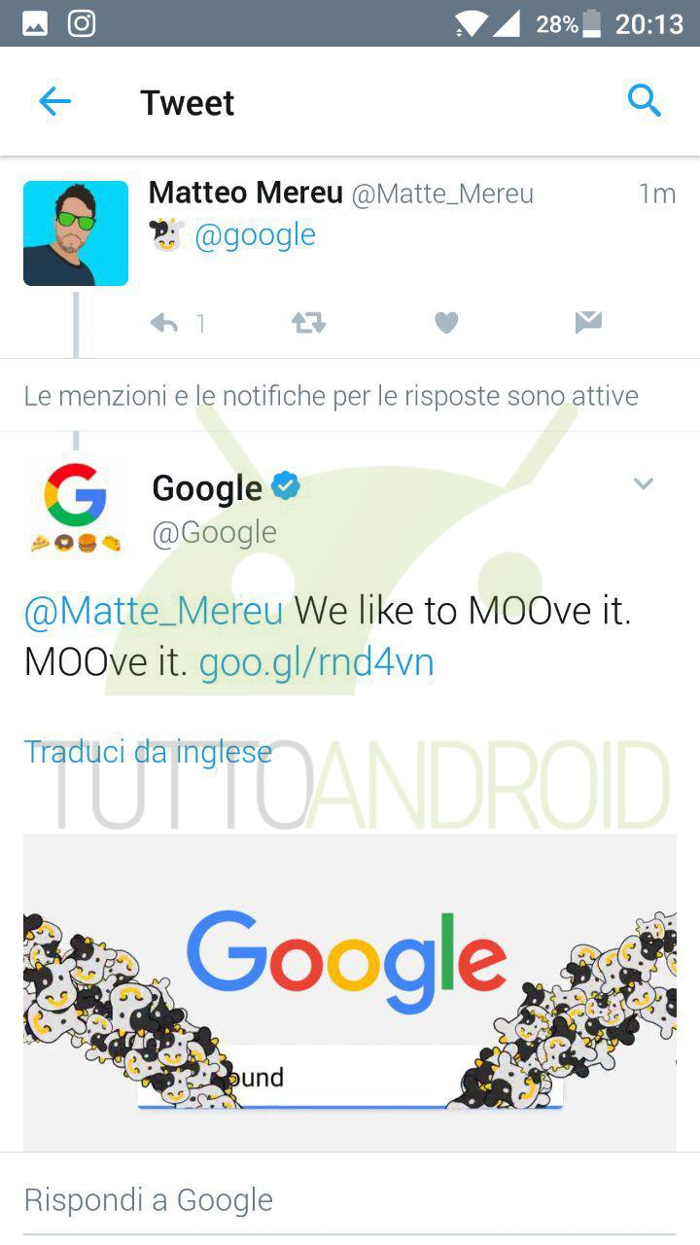Tap the @google mention link

[255, 235]
